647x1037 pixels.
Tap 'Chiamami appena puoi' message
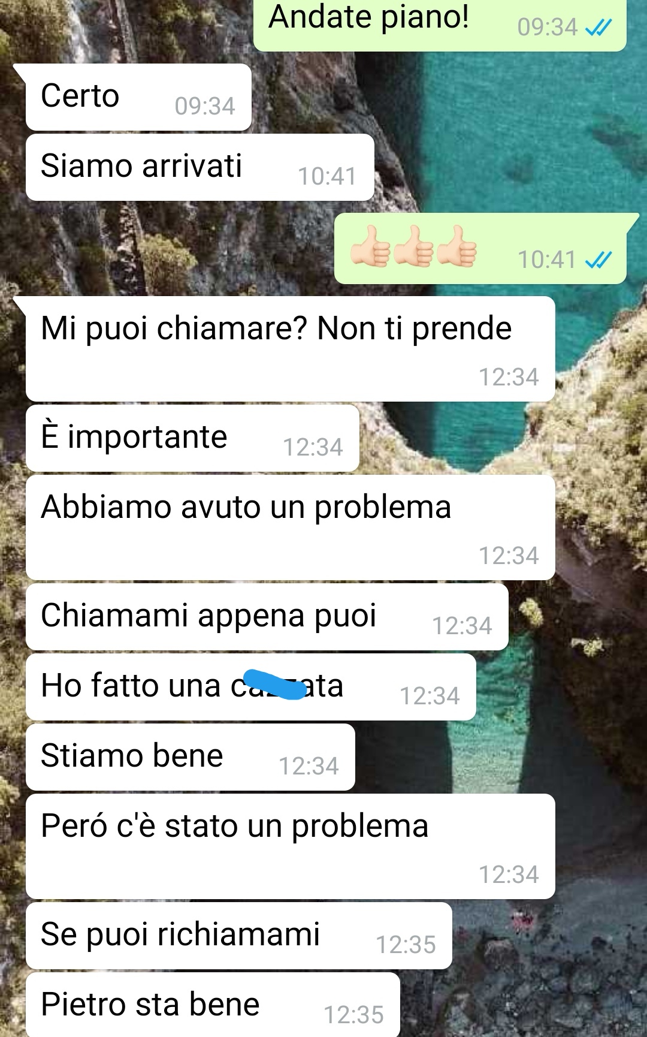267,617
